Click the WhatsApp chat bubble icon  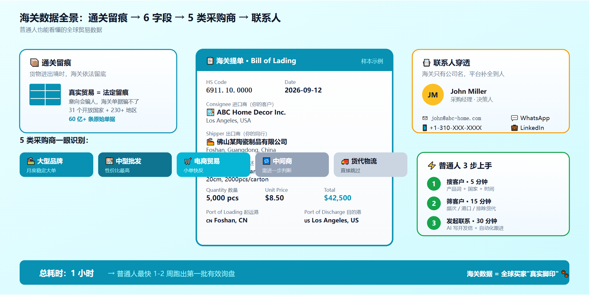[x=514, y=118]
